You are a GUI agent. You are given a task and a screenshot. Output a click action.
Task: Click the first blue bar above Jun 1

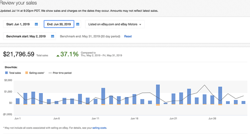click(x=18, y=101)
